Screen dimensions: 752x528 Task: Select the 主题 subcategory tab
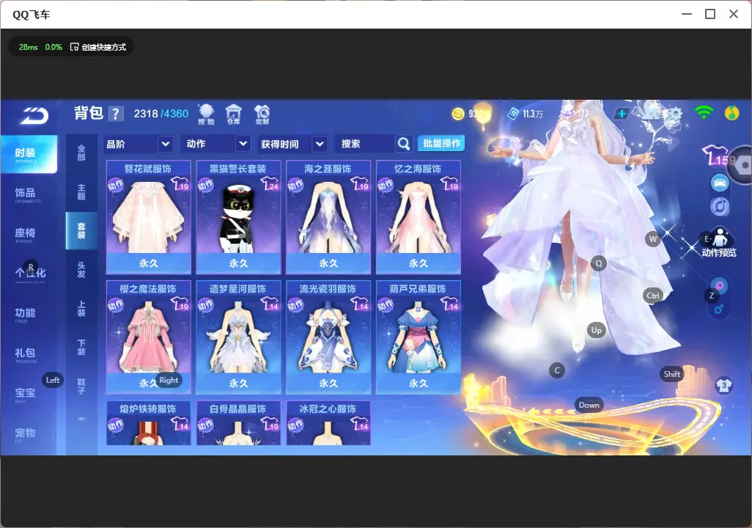(81, 191)
